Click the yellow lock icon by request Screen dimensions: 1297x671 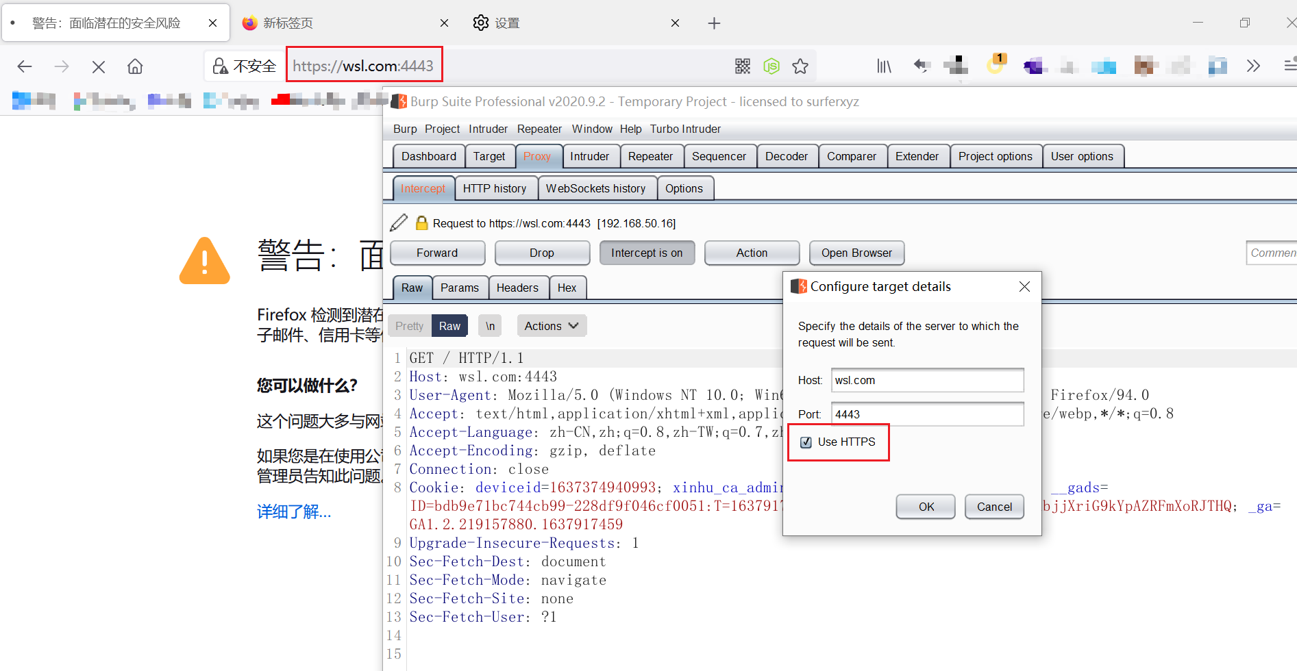[422, 223]
